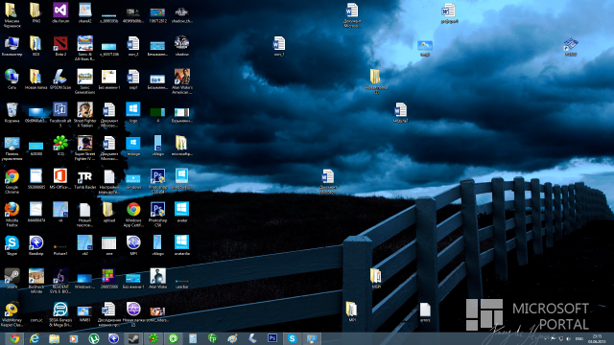The height and width of the screenshot is (345, 614).
Task: Launch EPSON Scan from the desktop
Action: [x=60, y=77]
